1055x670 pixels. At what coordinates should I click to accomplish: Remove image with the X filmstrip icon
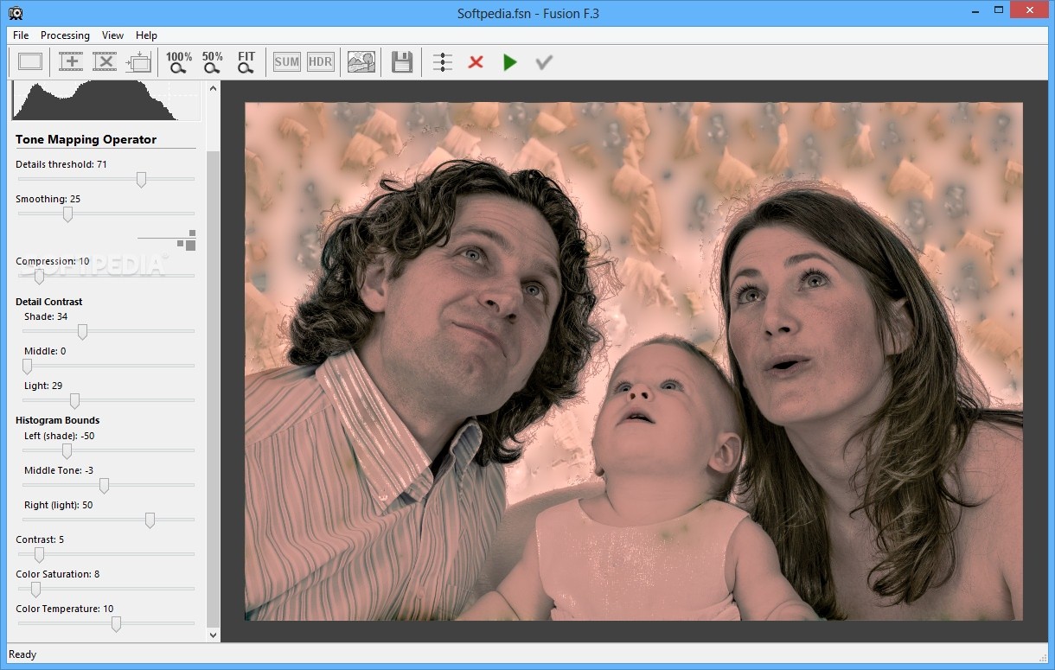(104, 61)
